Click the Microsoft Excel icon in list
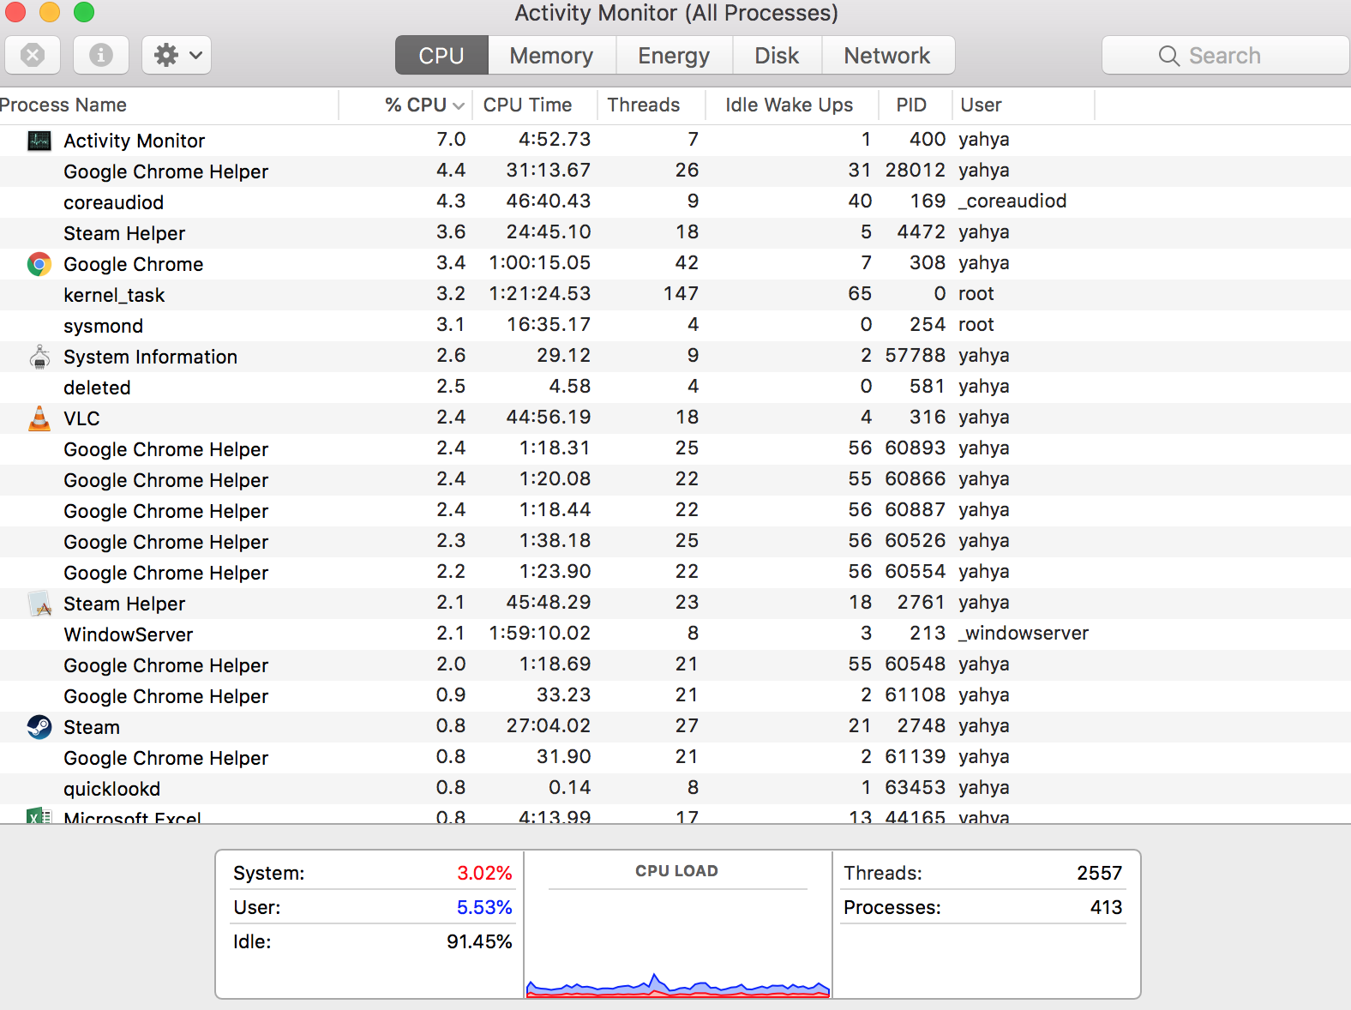This screenshot has width=1351, height=1010. pos(39,815)
